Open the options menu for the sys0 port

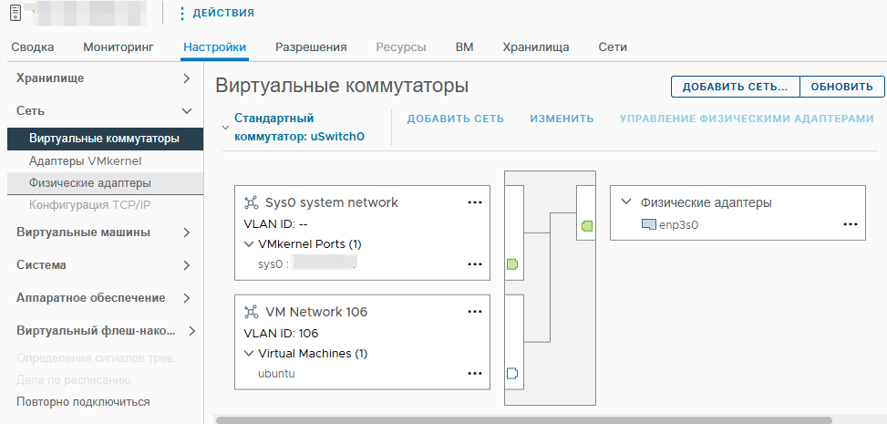[475, 264]
